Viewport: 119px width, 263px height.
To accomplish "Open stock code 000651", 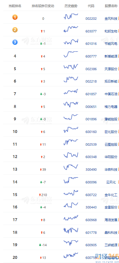I will (x=91, y=107).
